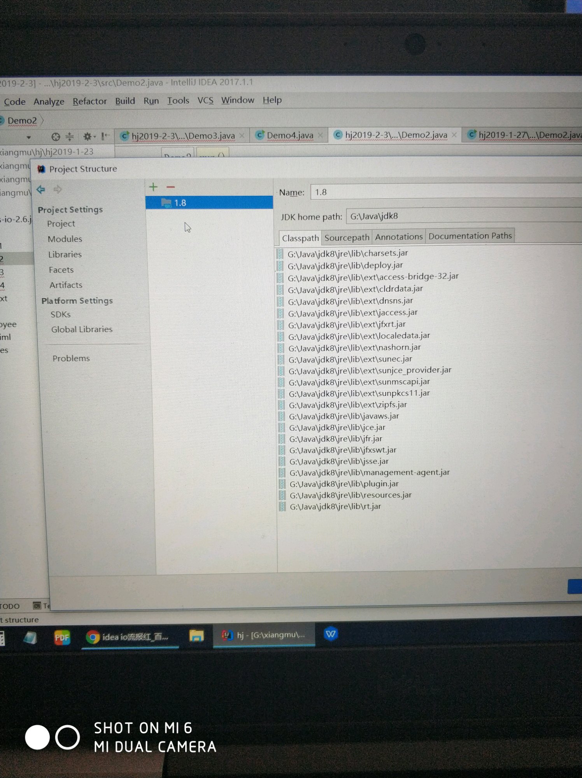This screenshot has width=582, height=778.
Task: Click the Collapse All icon in Project panel
Action: click(69, 137)
